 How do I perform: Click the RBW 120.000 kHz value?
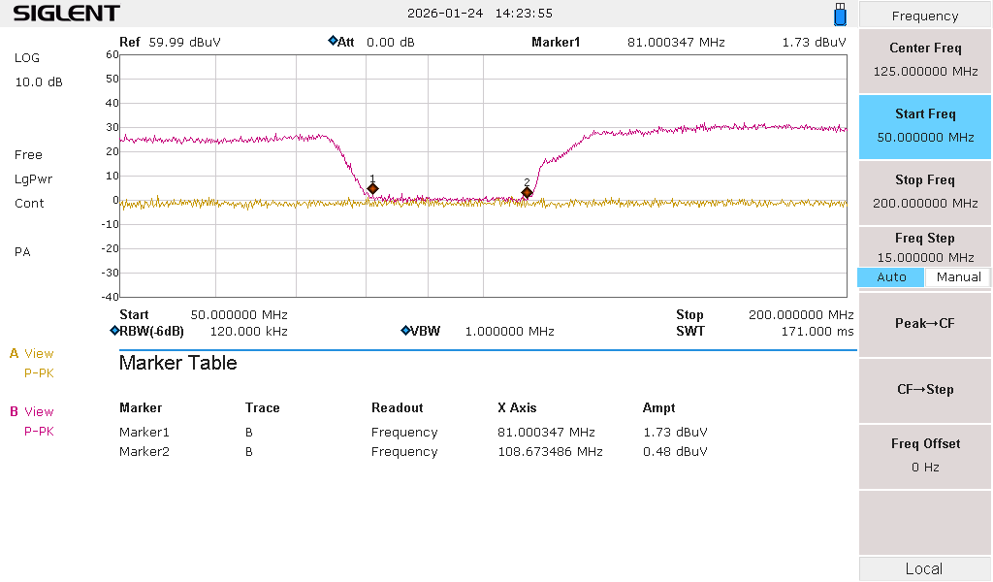point(249,331)
